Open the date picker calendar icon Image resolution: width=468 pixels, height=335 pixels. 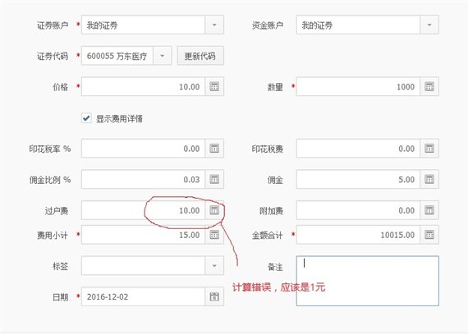(x=214, y=296)
